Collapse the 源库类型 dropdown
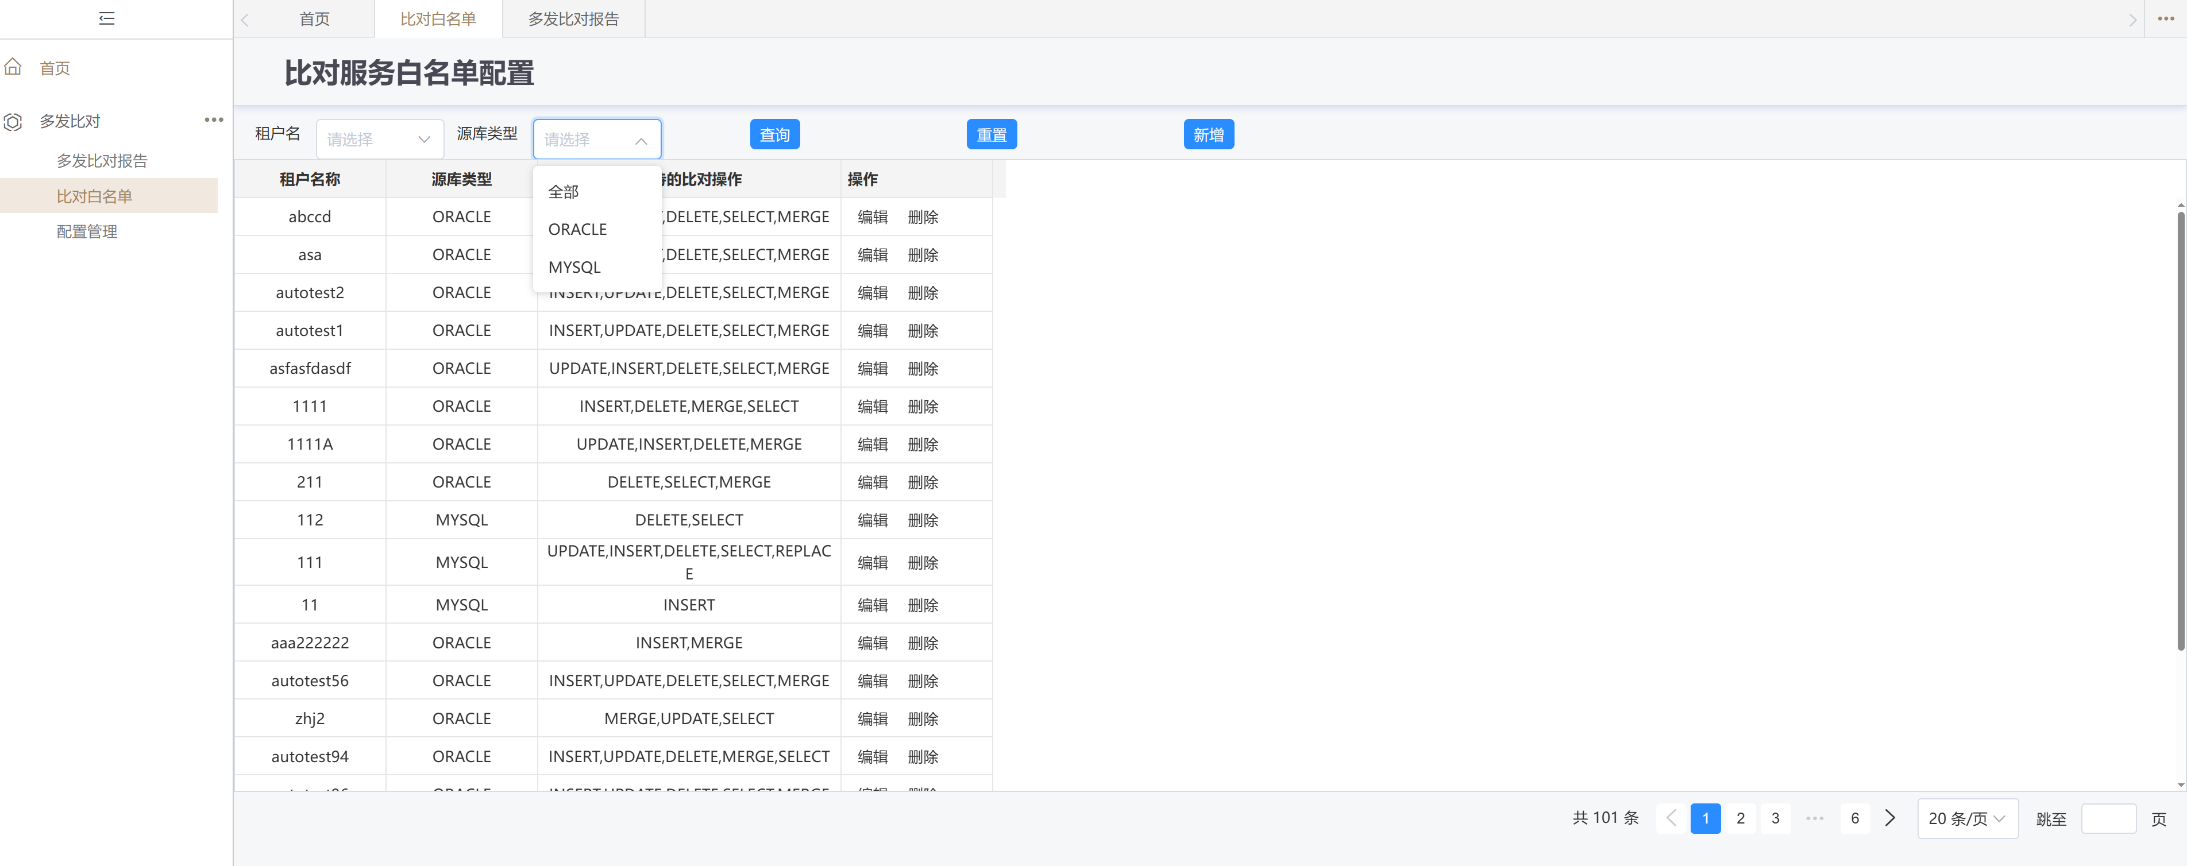This screenshot has width=2187, height=866. click(641, 140)
